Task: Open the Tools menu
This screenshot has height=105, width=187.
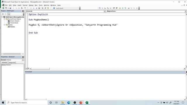Action: pos(41,5)
